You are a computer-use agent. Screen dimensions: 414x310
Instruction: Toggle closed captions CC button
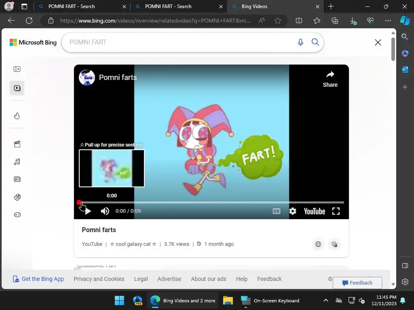point(277,211)
